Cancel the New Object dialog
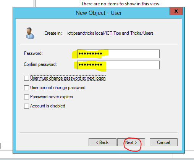The image size is (194, 160). point(163,142)
